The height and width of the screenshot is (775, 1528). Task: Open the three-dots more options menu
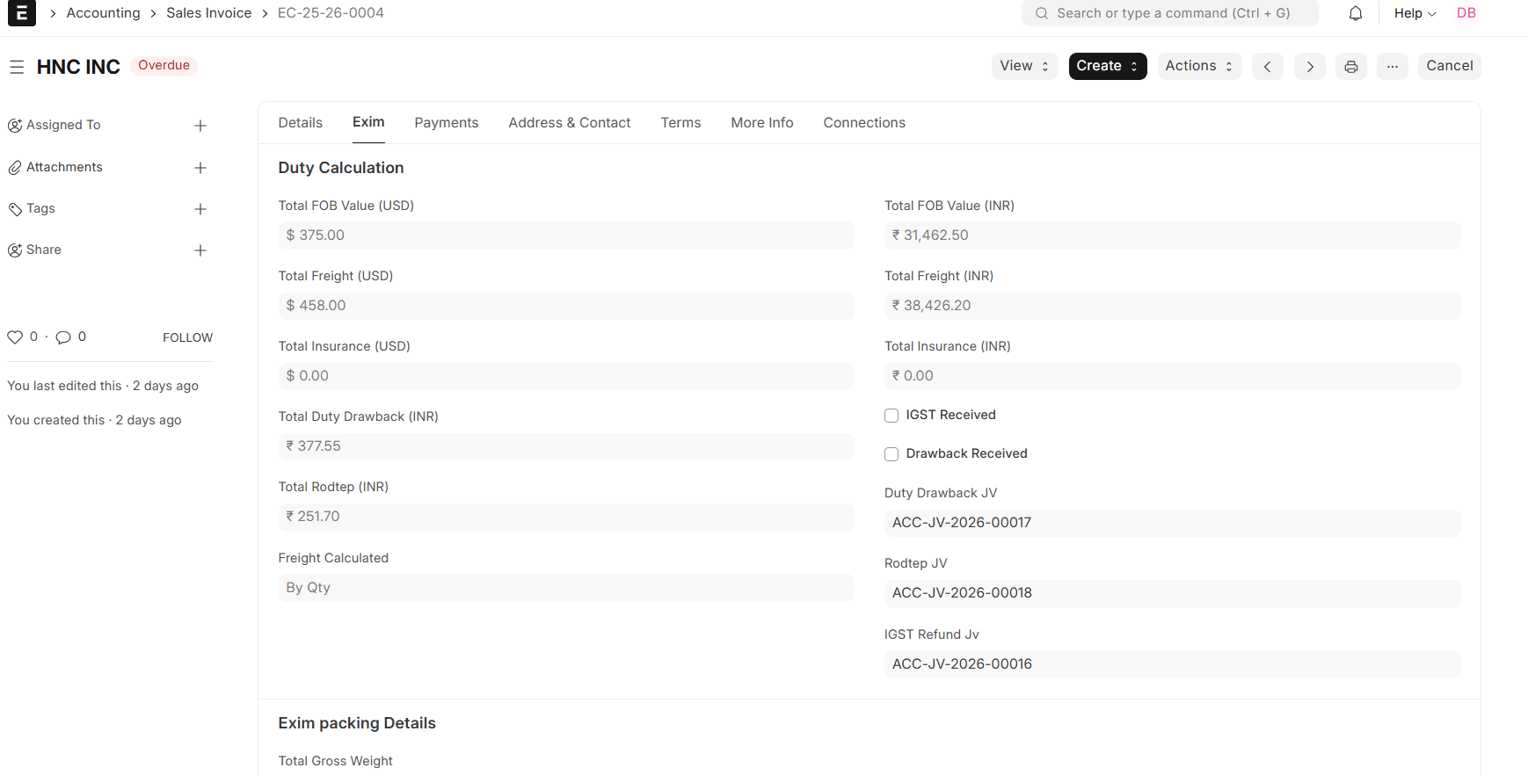[x=1392, y=67]
